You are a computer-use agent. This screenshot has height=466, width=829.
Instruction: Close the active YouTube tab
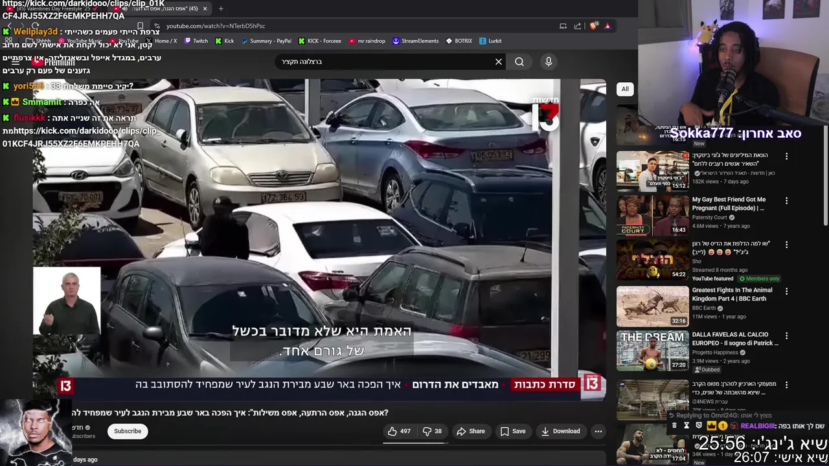[x=205, y=8]
